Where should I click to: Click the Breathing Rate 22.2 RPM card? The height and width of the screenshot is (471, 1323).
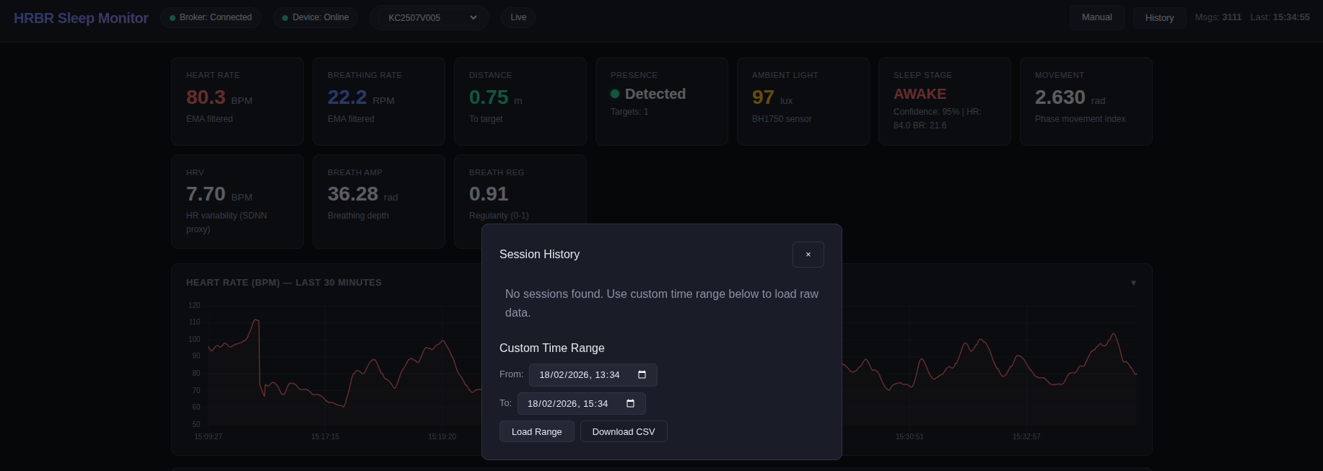coord(379,101)
